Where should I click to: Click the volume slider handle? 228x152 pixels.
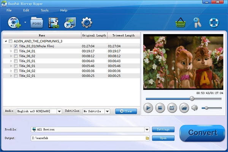(206, 108)
